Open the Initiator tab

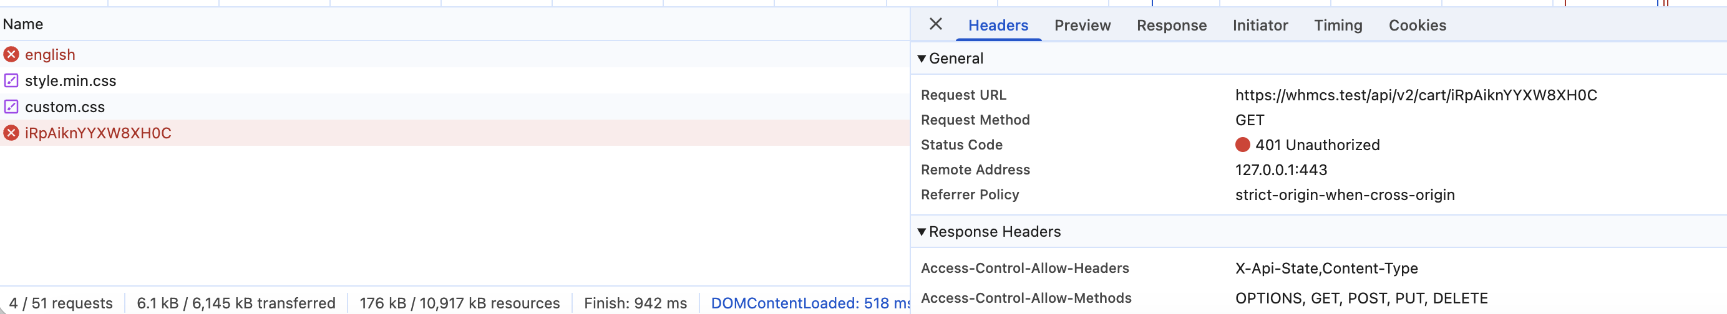(x=1260, y=26)
